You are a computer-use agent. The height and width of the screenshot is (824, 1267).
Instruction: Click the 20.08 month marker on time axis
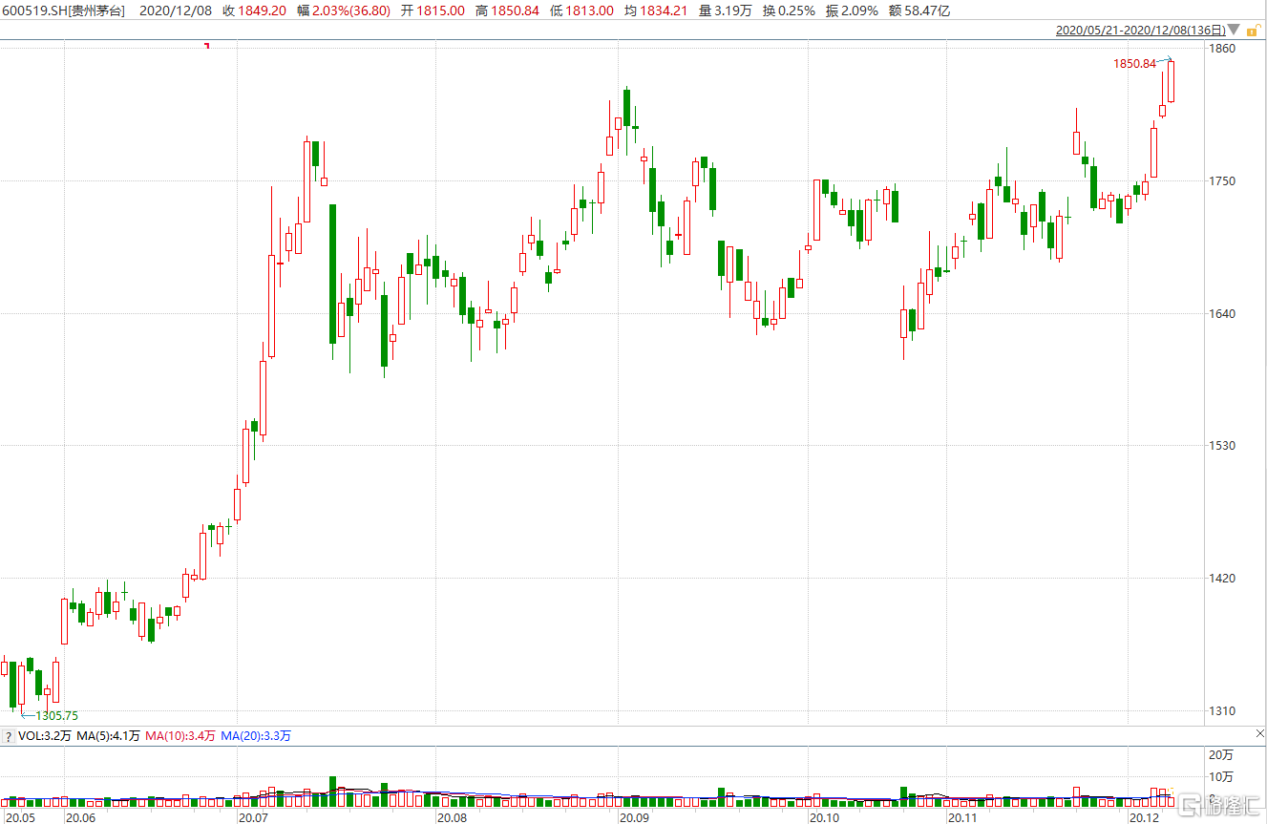[452, 817]
